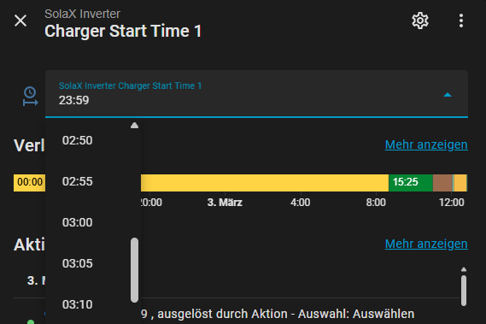This screenshot has width=486, height=324.
Task: Click the logbook entry ausgelöst durch Aktion
Action: point(278,314)
